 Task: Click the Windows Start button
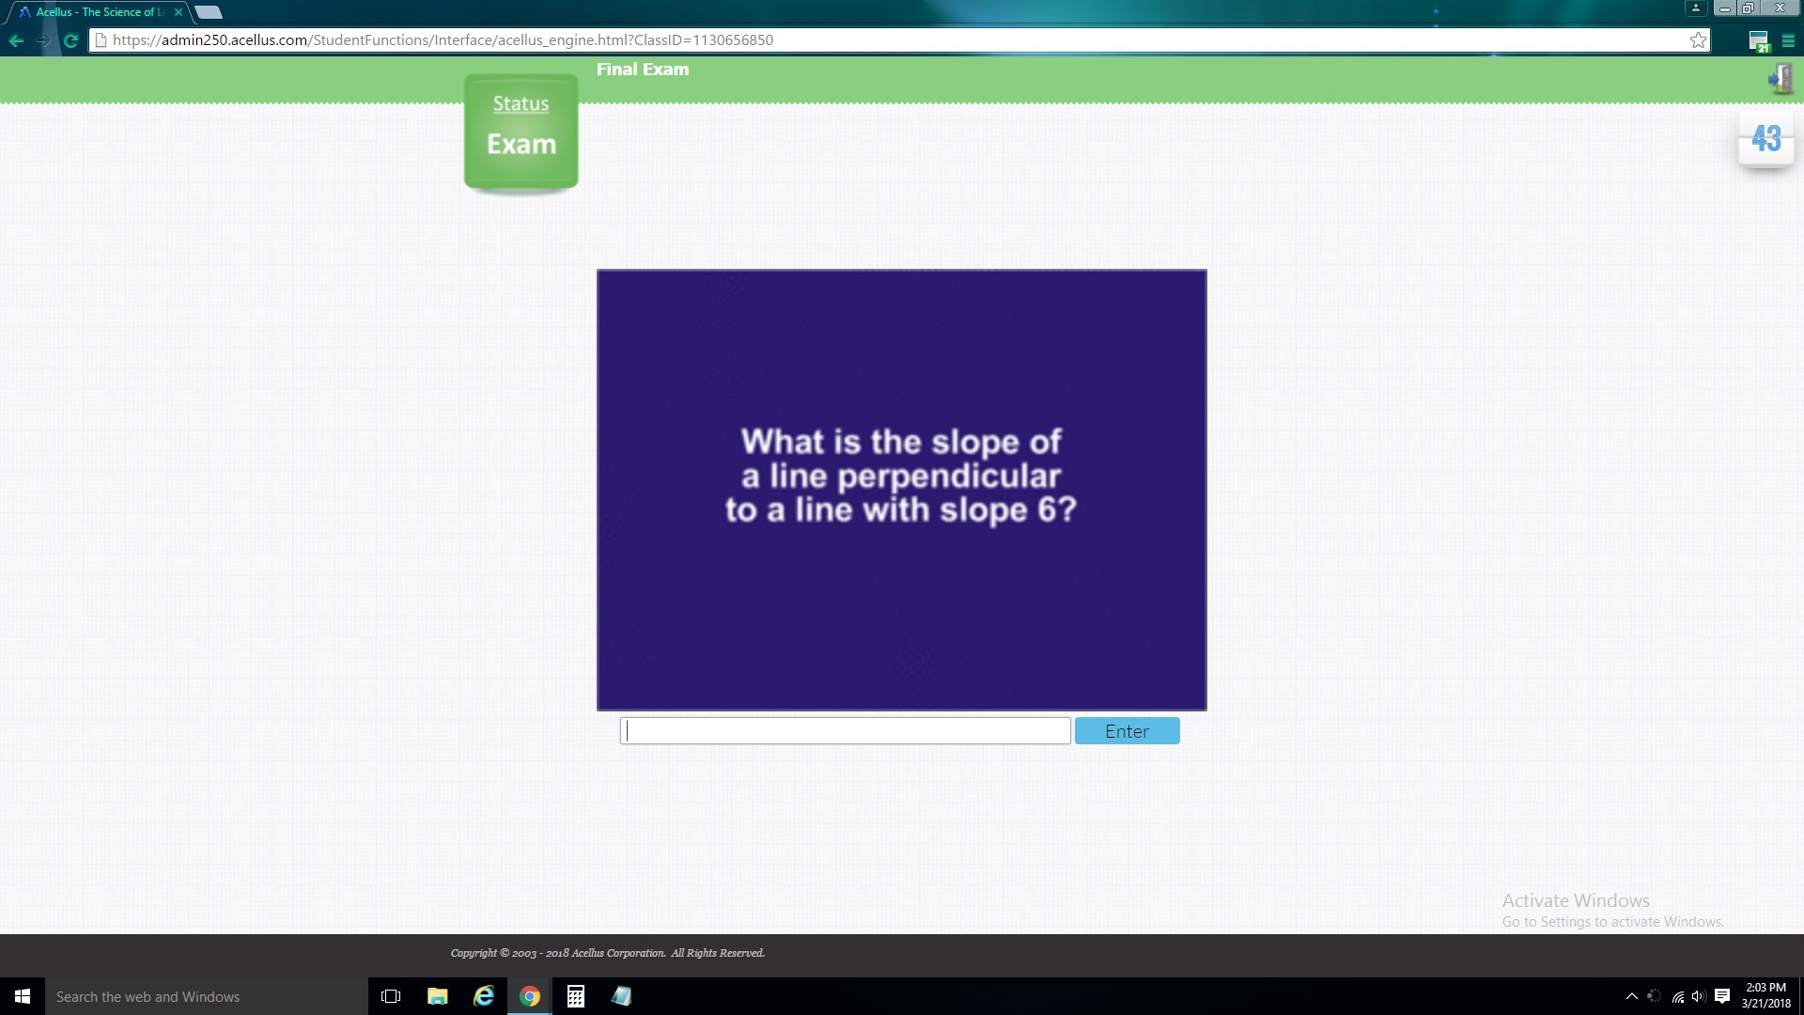(23, 996)
